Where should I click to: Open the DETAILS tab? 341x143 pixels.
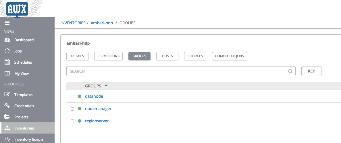77,56
